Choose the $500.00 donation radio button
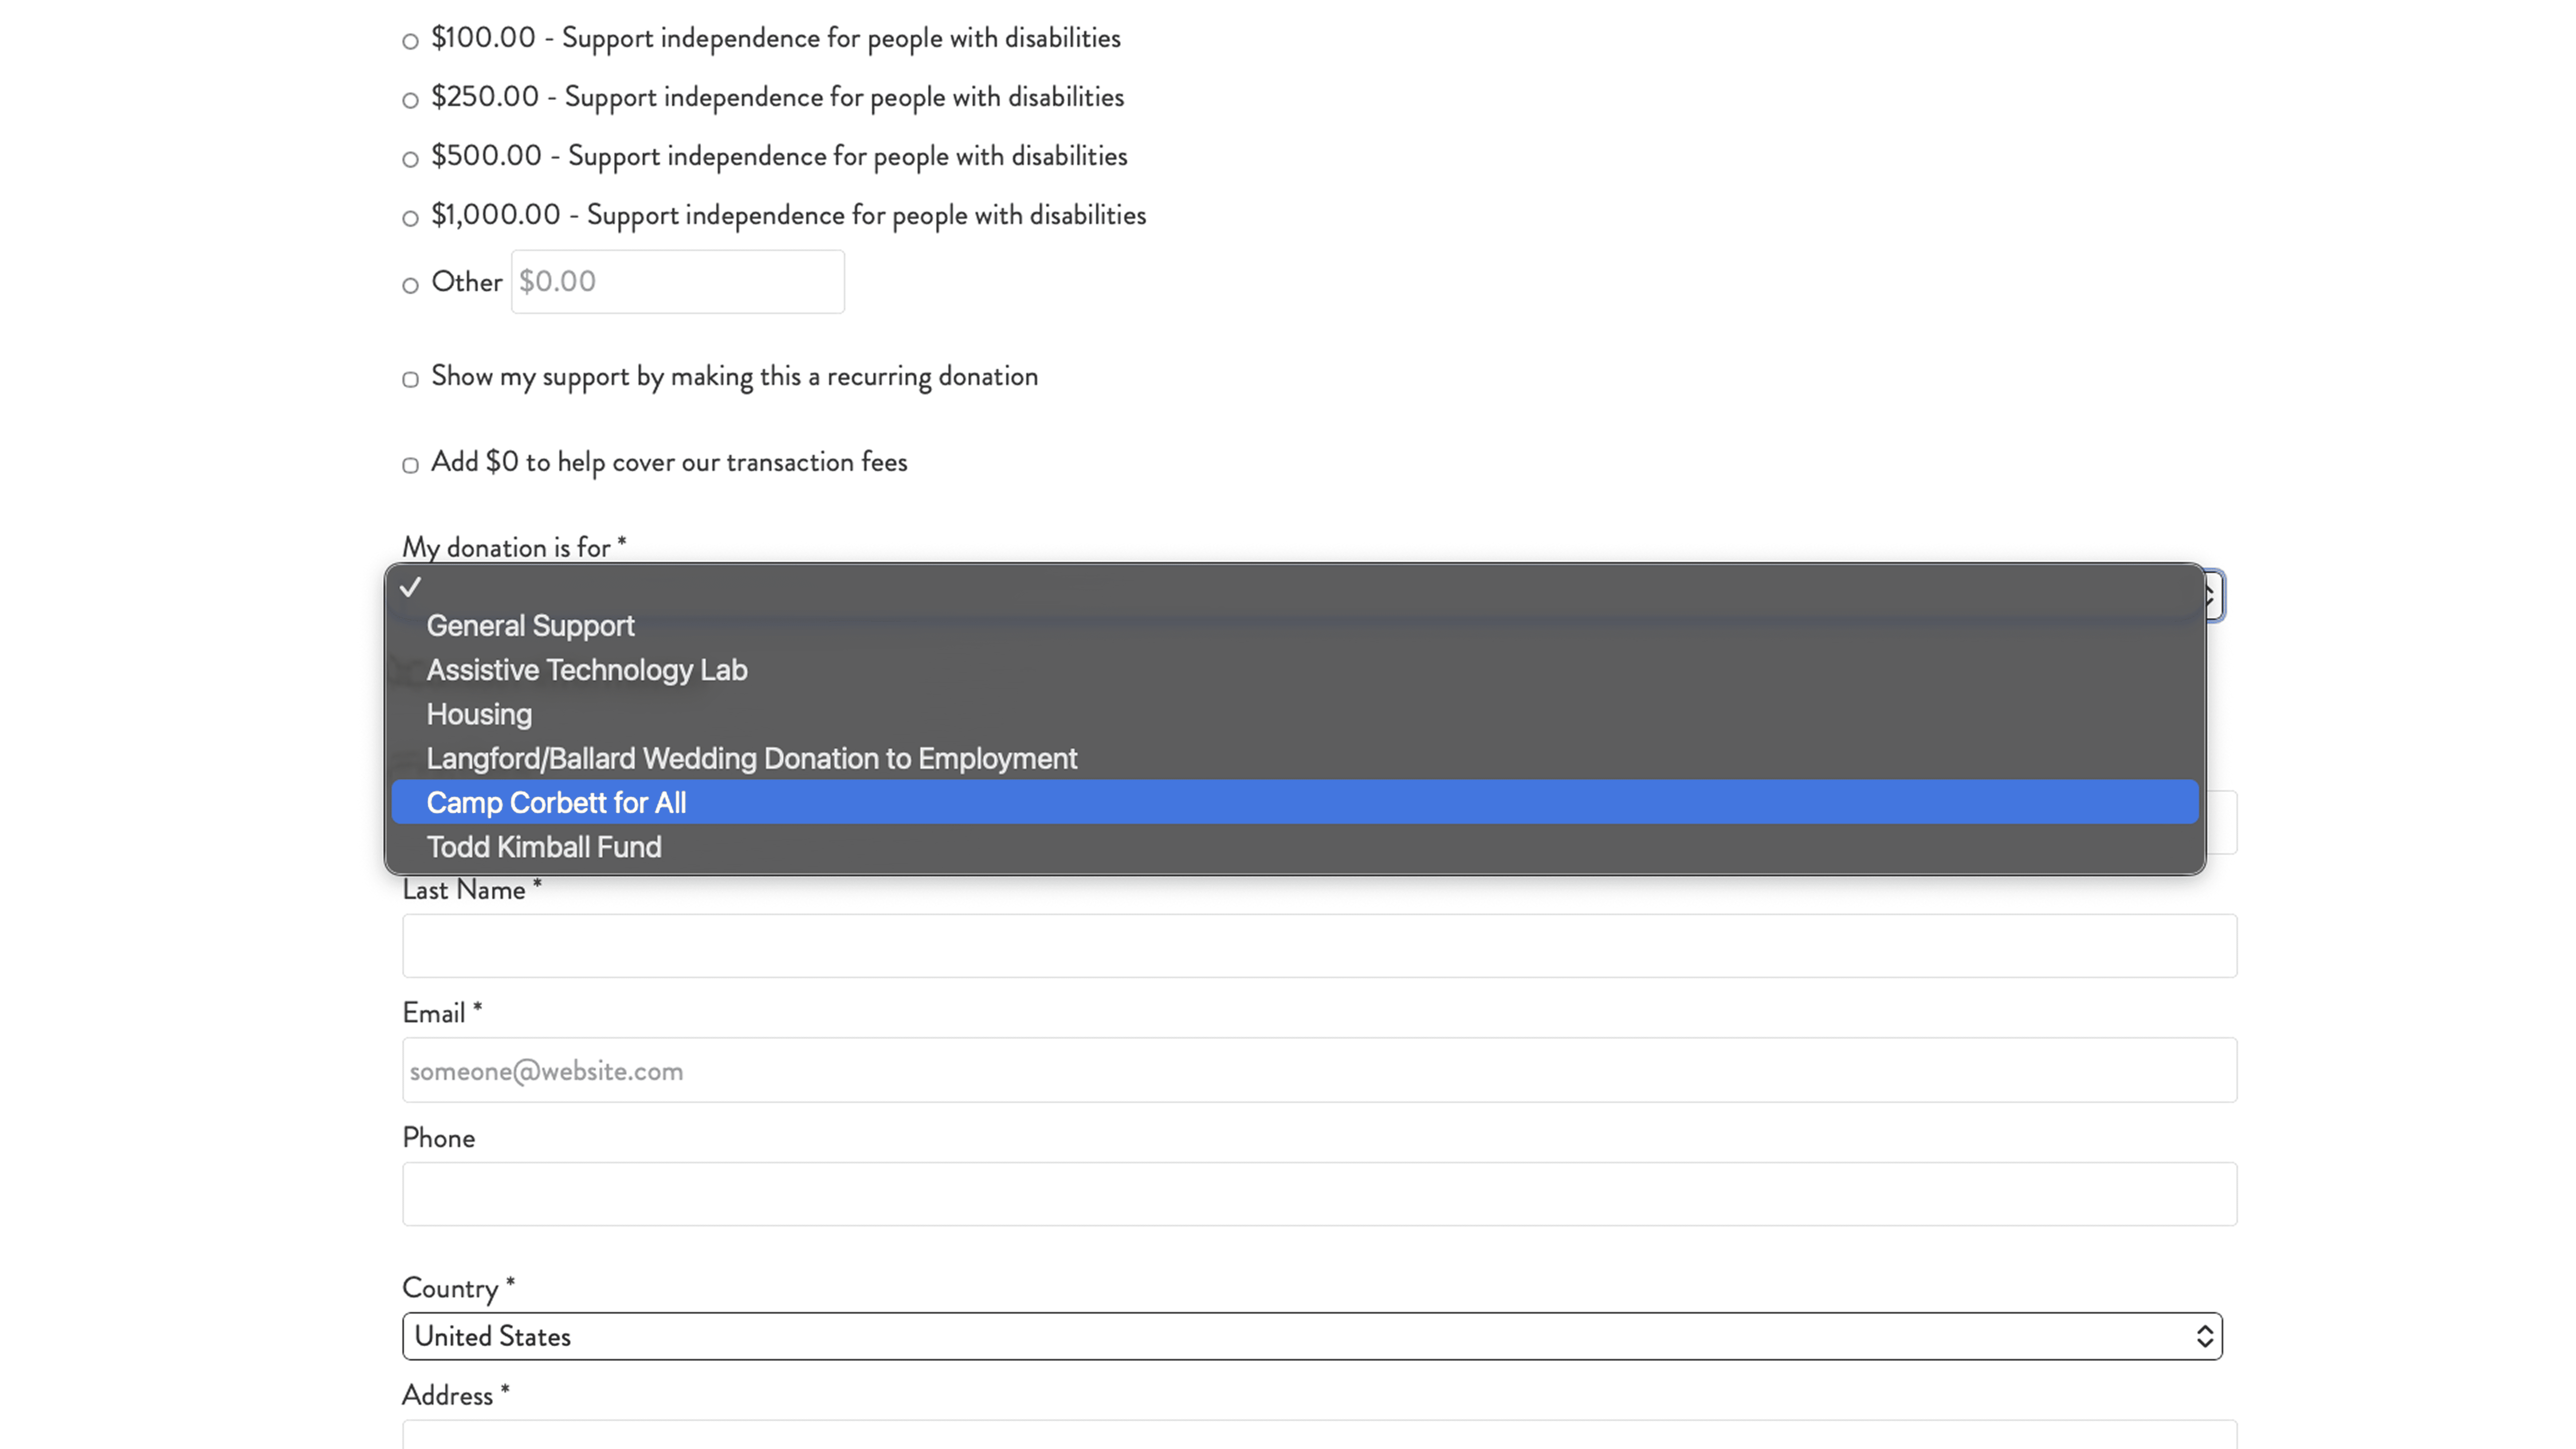Screen dimensions: 2576x1449 [x=410, y=159]
